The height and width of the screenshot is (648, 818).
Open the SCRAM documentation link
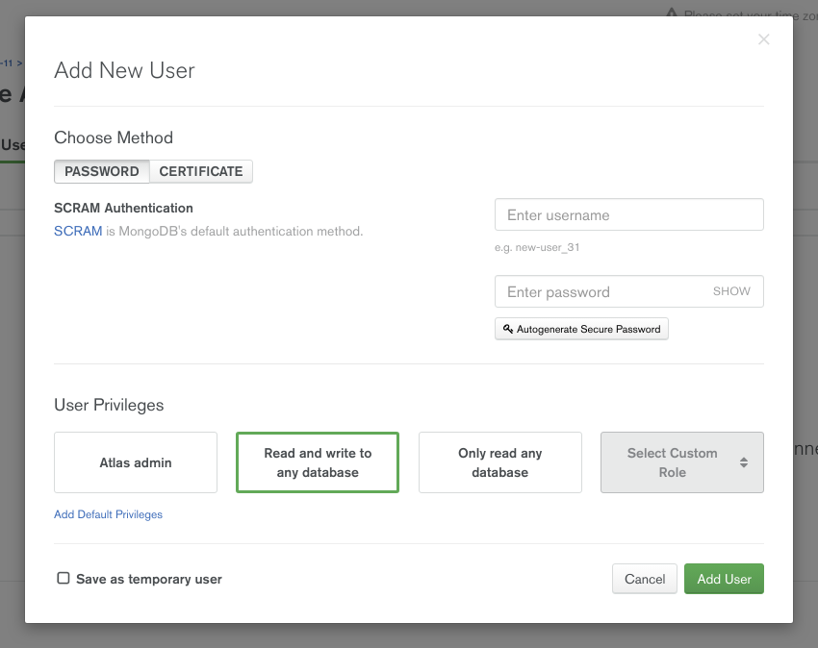[78, 231]
